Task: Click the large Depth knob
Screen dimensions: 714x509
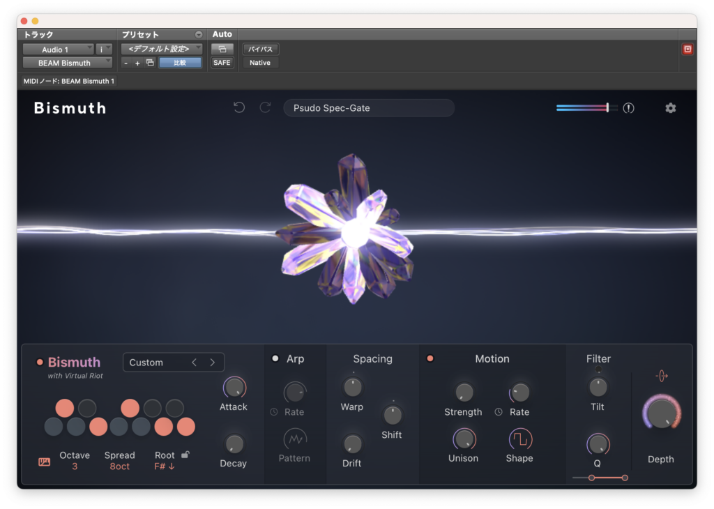Action: click(662, 413)
